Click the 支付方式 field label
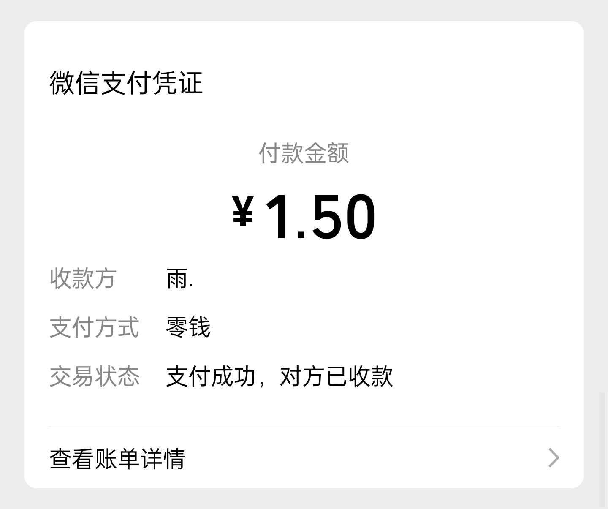The height and width of the screenshot is (509, 608). click(94, 327)
